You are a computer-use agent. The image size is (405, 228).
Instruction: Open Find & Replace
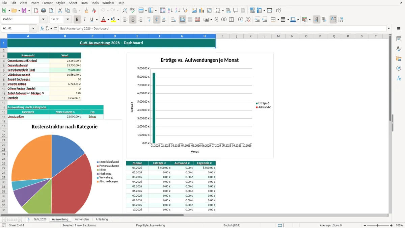click(x=125, y=10)
